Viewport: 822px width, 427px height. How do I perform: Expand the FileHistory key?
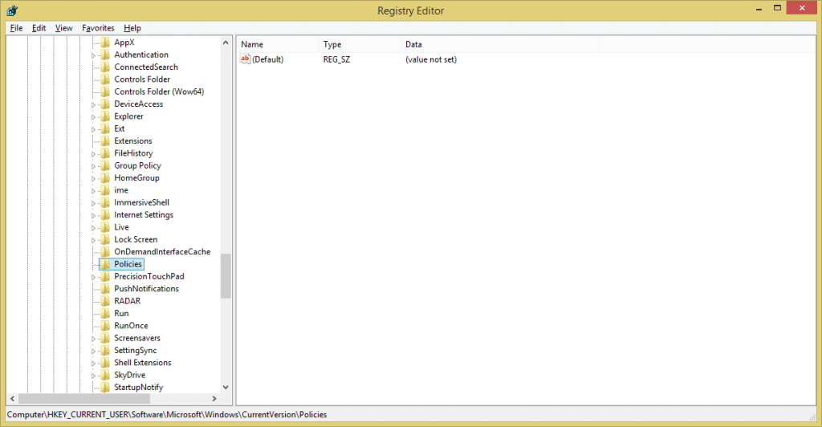click(93, 154)
